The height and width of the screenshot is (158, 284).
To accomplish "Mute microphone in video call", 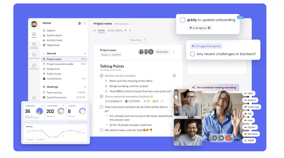I will [214, 138].
